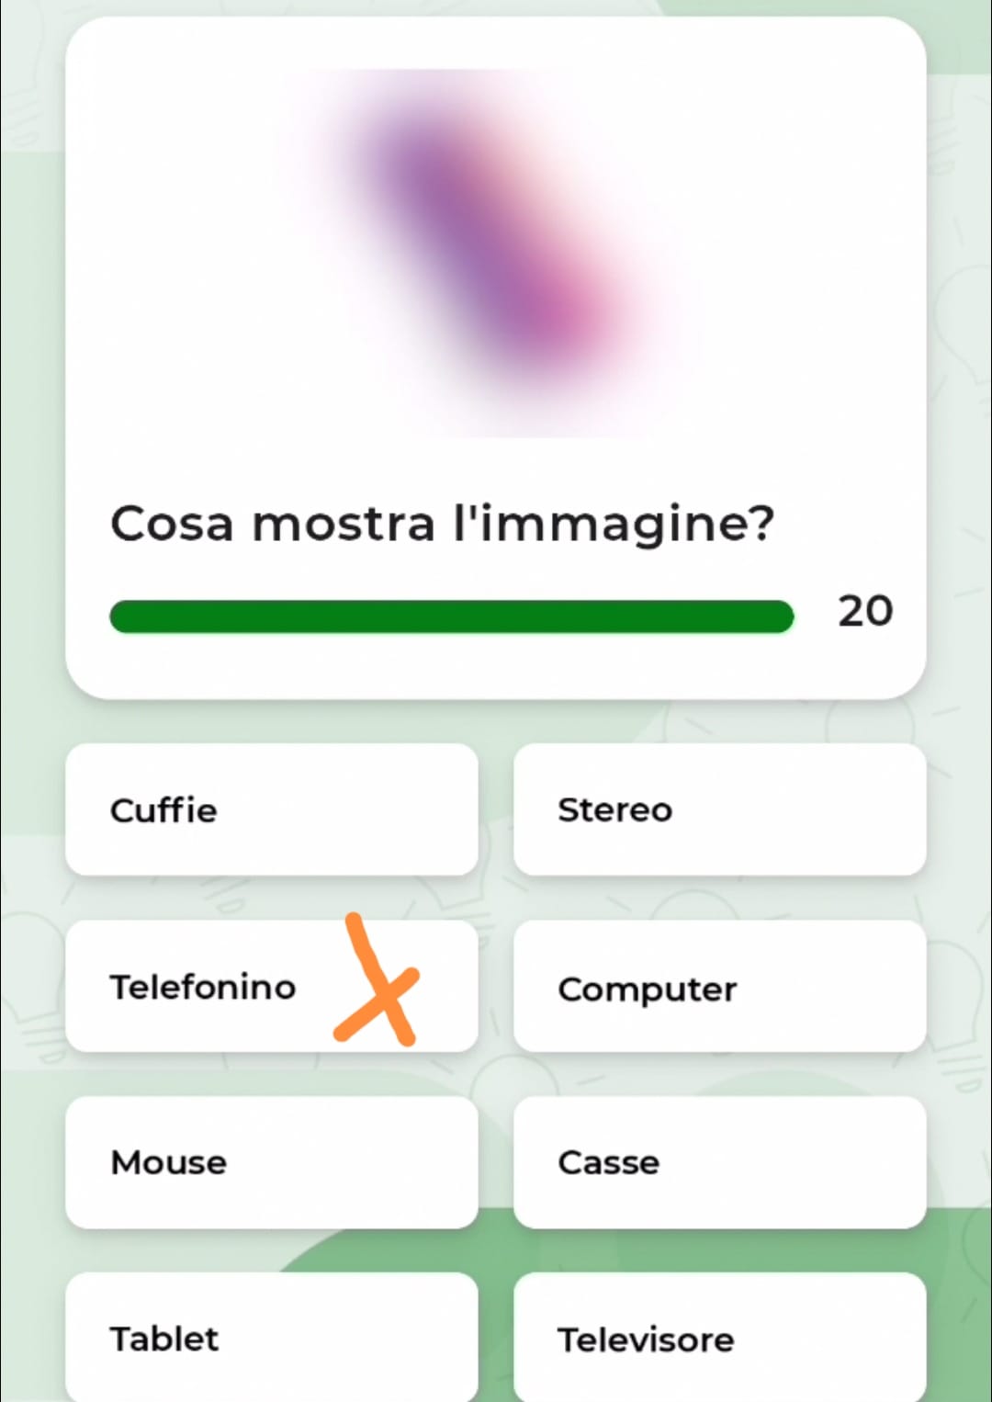
Task: Pick the Telefonino answer option
Action: click(202, 987)
